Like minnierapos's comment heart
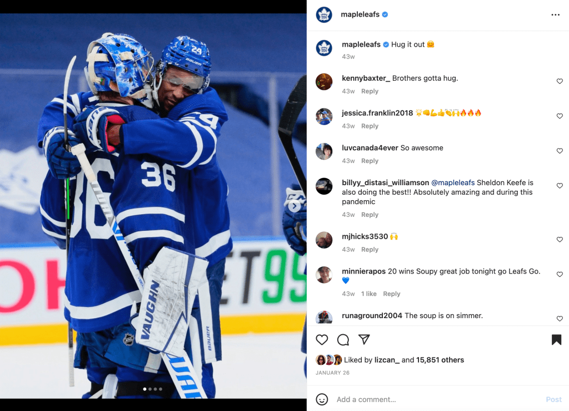The height and width of the screenshot is (411, 569). point(560,275)
